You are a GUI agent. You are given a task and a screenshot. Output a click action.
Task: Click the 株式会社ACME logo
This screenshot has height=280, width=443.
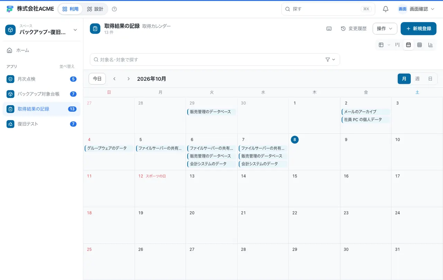pos(30,9)
